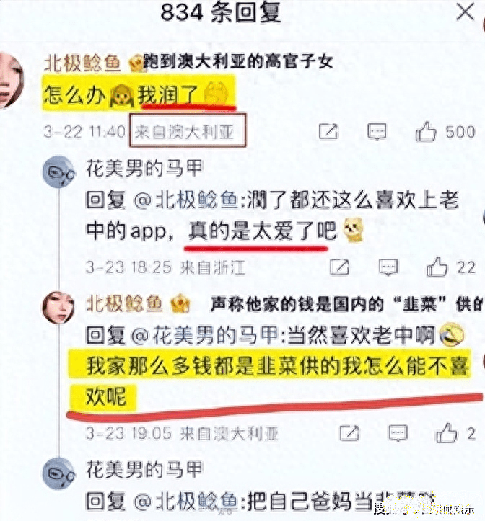The height and width of the screenshot is (521, 485).
Task: Open 北极鲶鱼 profile from top avatar
Action: click(10, 80)
